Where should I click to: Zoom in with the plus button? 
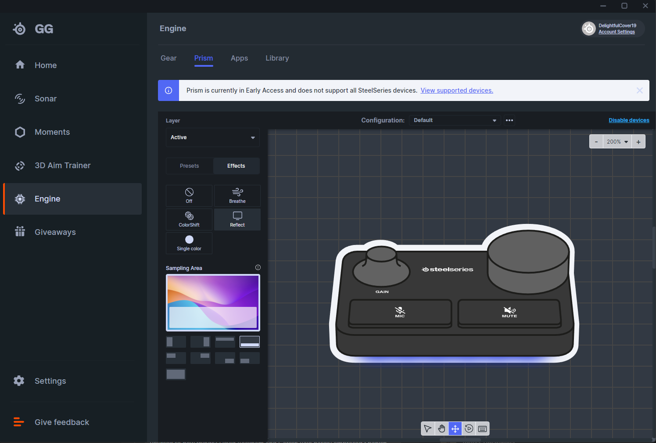click(x=638, y=142)
